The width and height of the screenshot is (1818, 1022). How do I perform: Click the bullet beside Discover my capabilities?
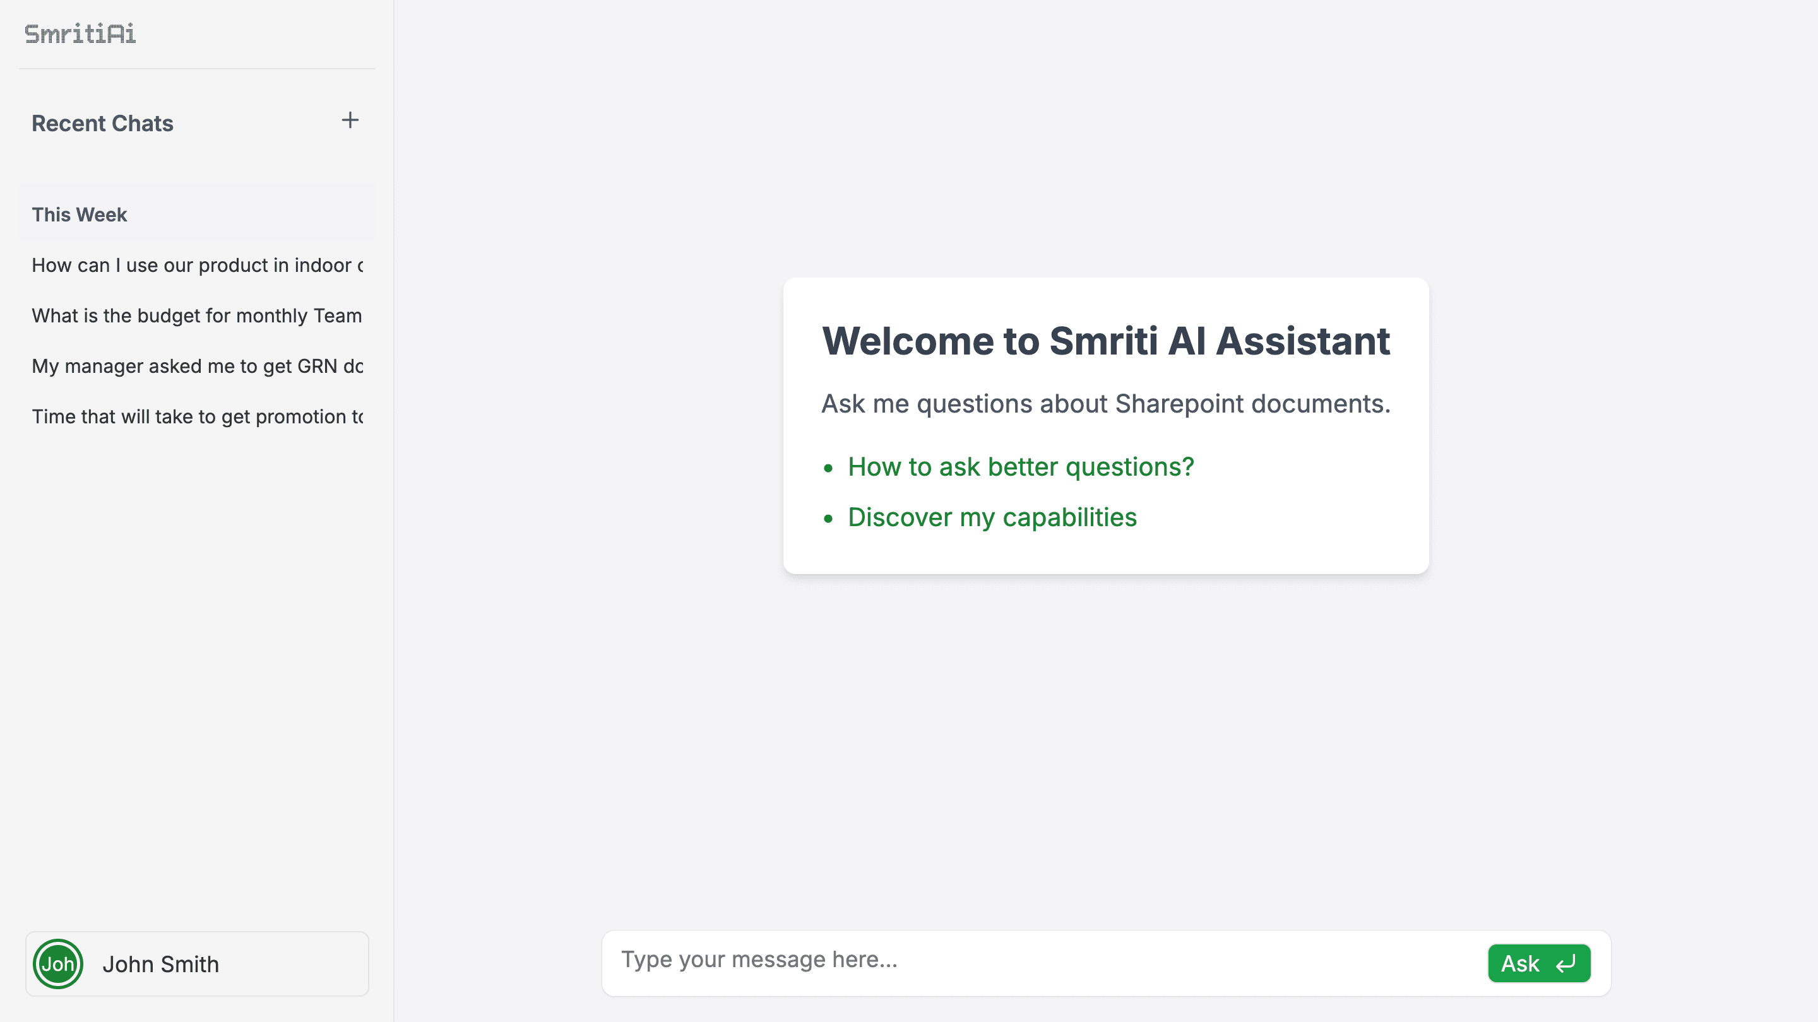828,519
